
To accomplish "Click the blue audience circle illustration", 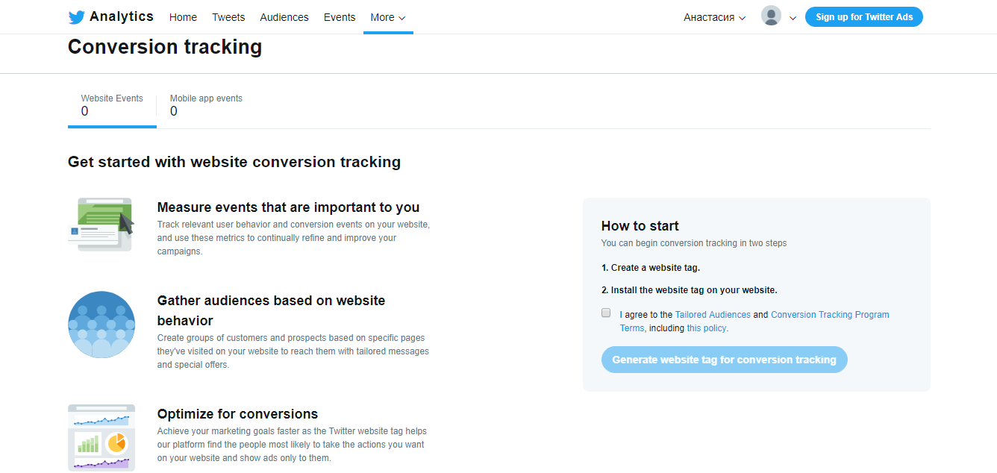I will click(101, 324).
